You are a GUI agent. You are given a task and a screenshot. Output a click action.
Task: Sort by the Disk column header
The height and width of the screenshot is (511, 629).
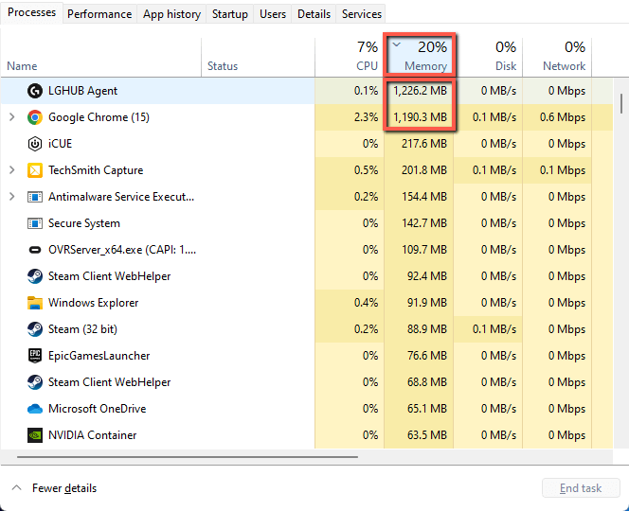pos(488,57)
